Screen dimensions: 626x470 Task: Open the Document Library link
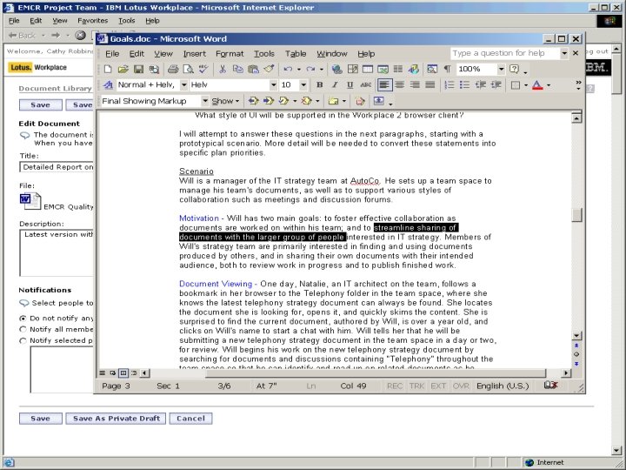pos(56,88)
